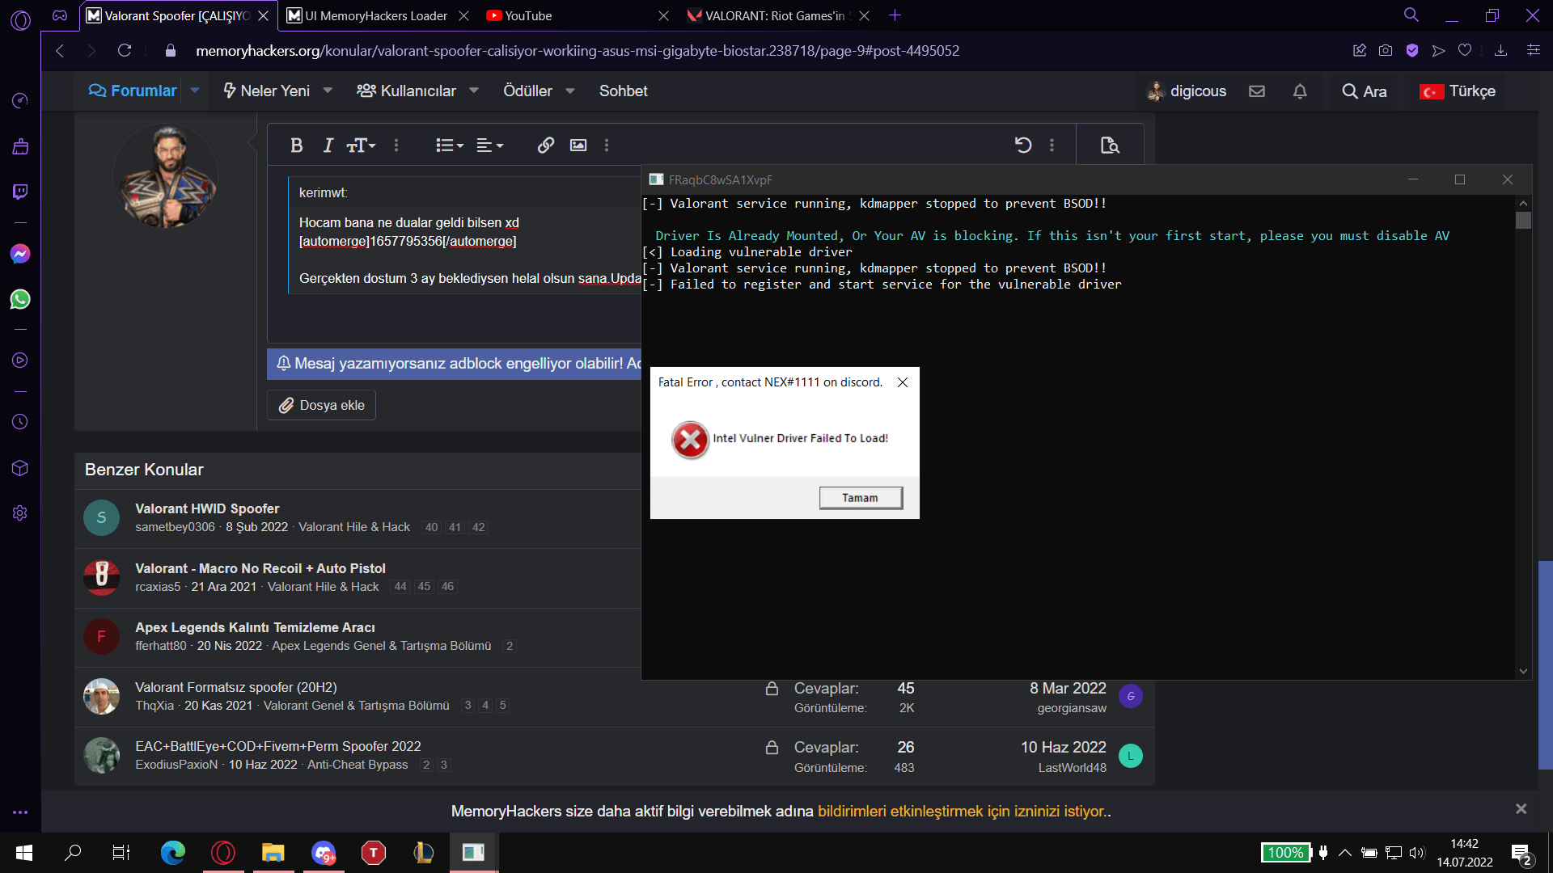This screenshot has width=1553, height=873.
Task: Open the Kullanıcılar menu
Action: coord(407,91)
